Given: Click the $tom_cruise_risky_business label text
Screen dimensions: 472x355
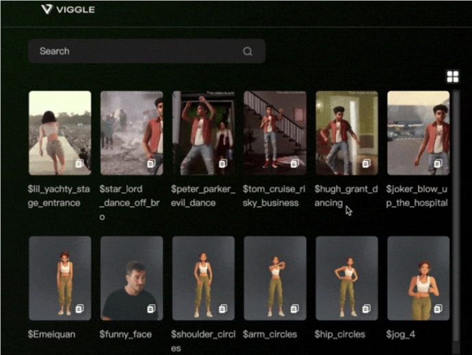Looking at the screenshot, I should click(x=274, y=196).
